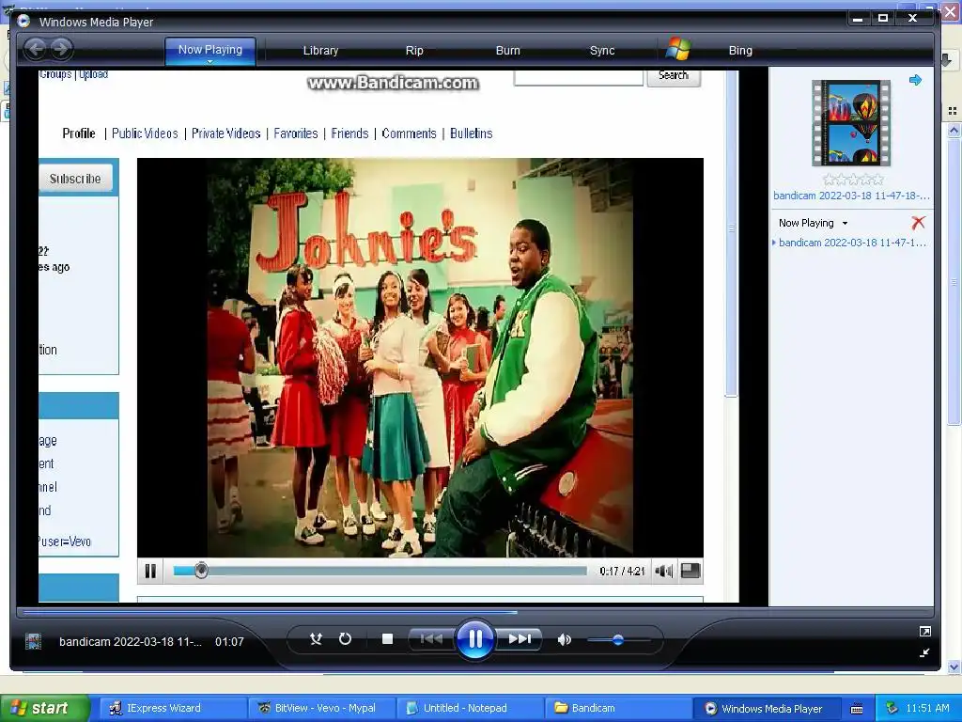This screenshot has width=962, height=722.
Task: Switch to the Bandicam folder in the taskbar
Action: coord(618,708)
